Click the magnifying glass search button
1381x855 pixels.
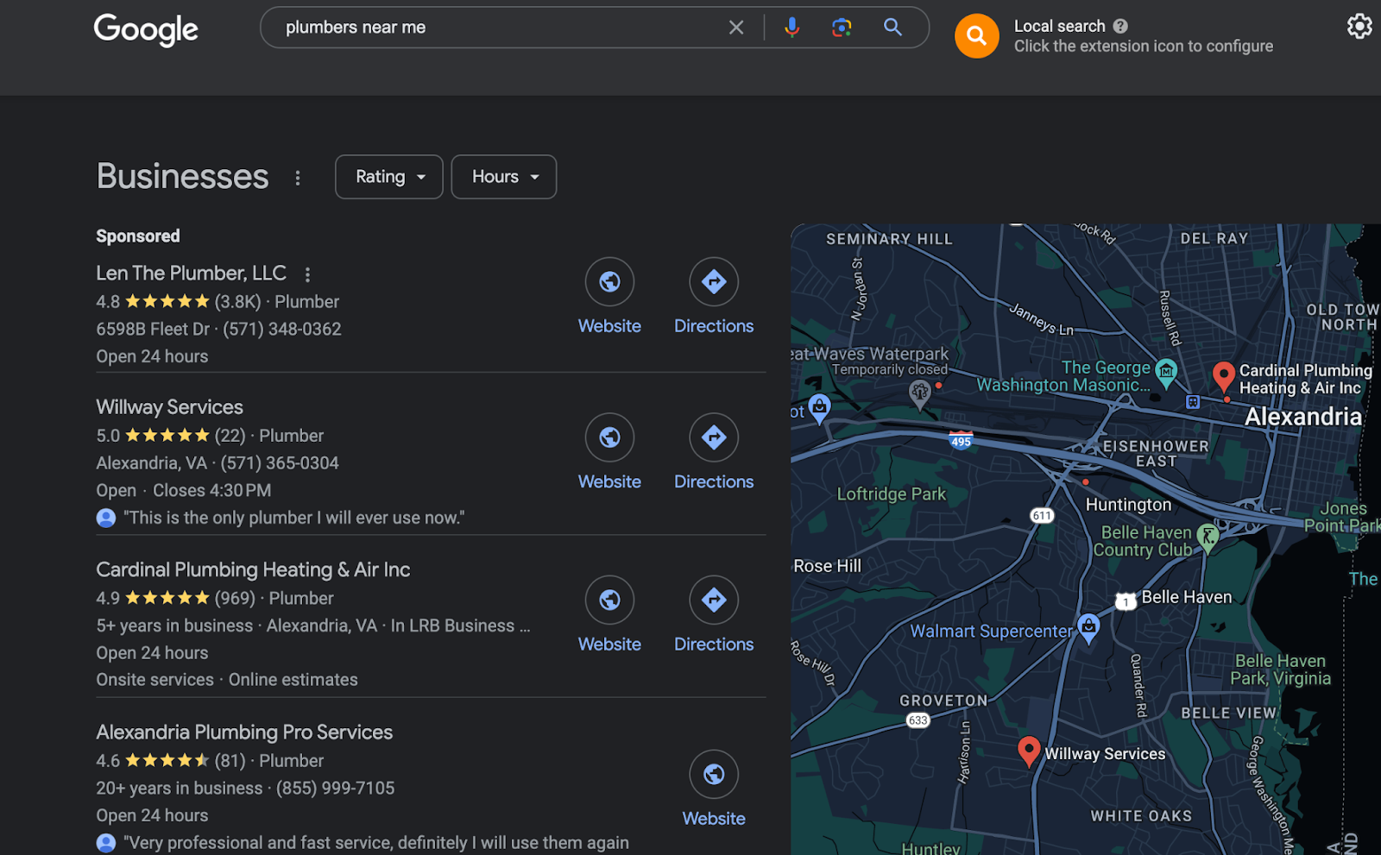pyautogui.click(x=892, y=28)
